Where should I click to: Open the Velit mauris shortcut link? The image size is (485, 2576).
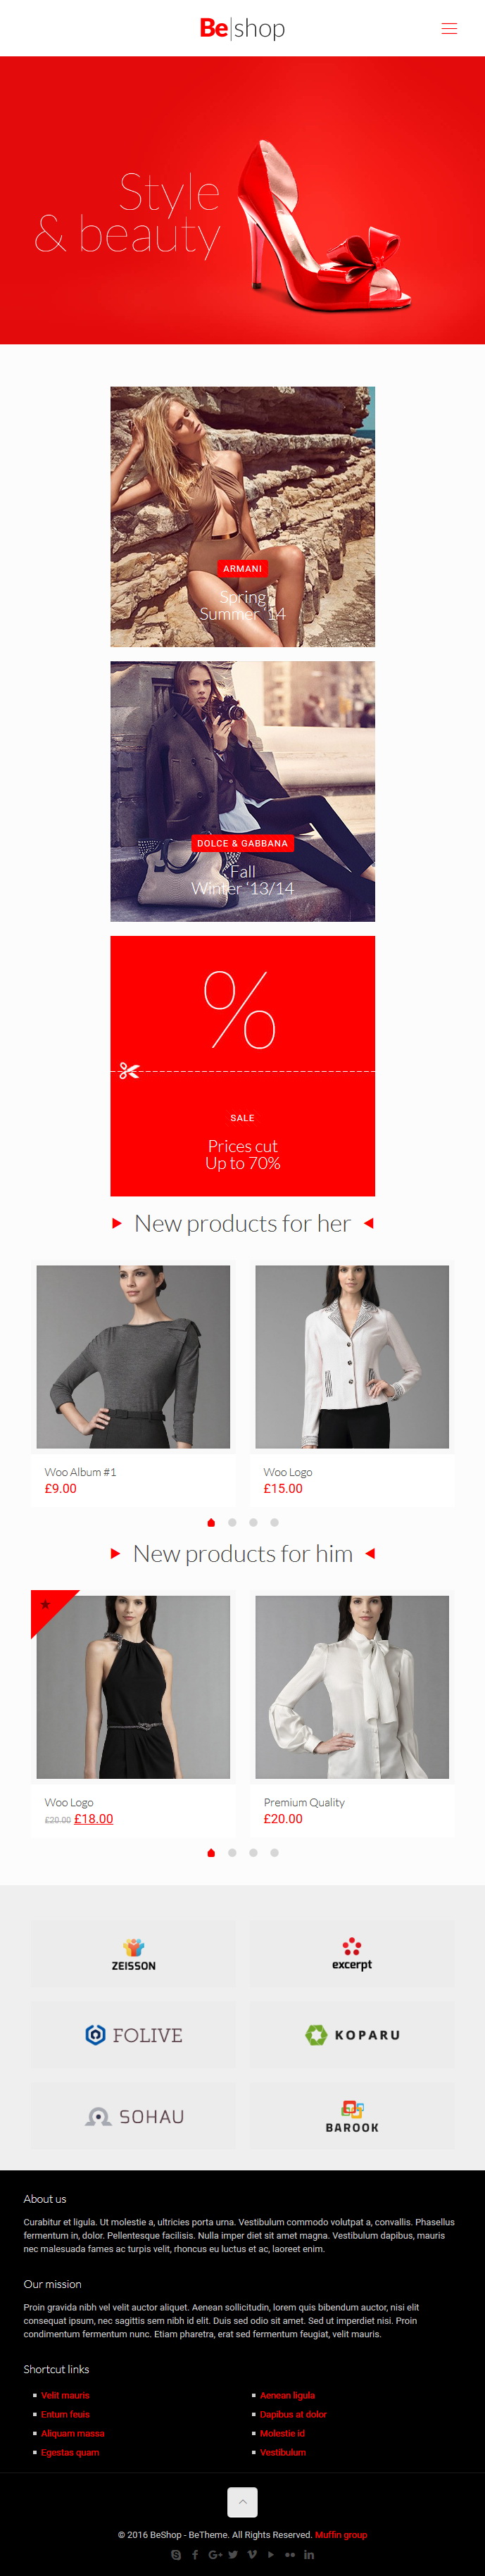(x=65, y=2395)
